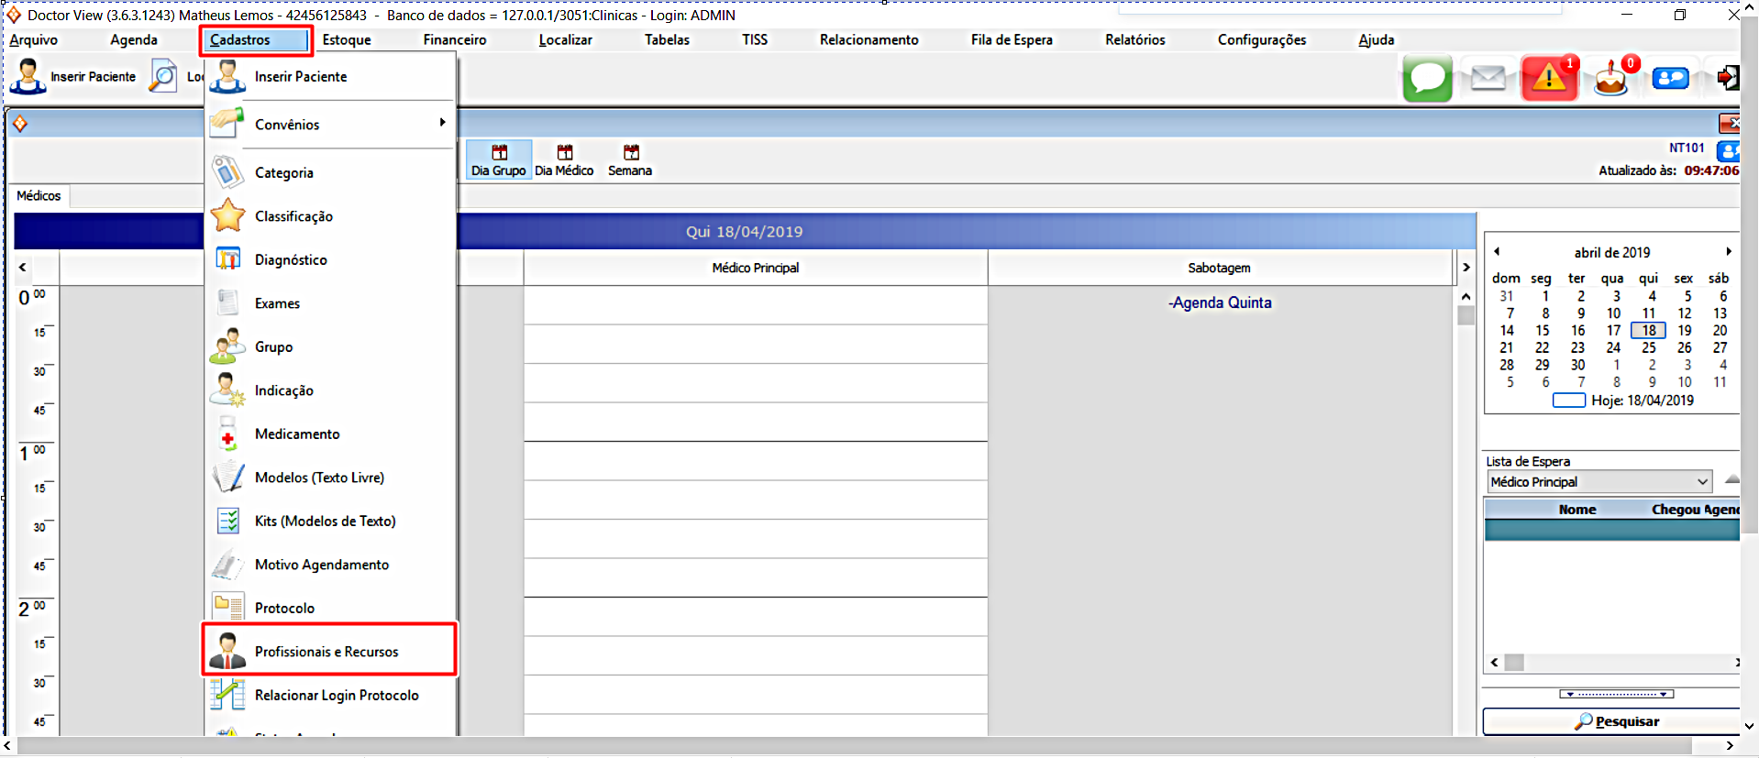Image resolution: width=1759 pixels, height=758 pixels.
Task: Click the green chat message icon
Action: (x=1427, y=79)
